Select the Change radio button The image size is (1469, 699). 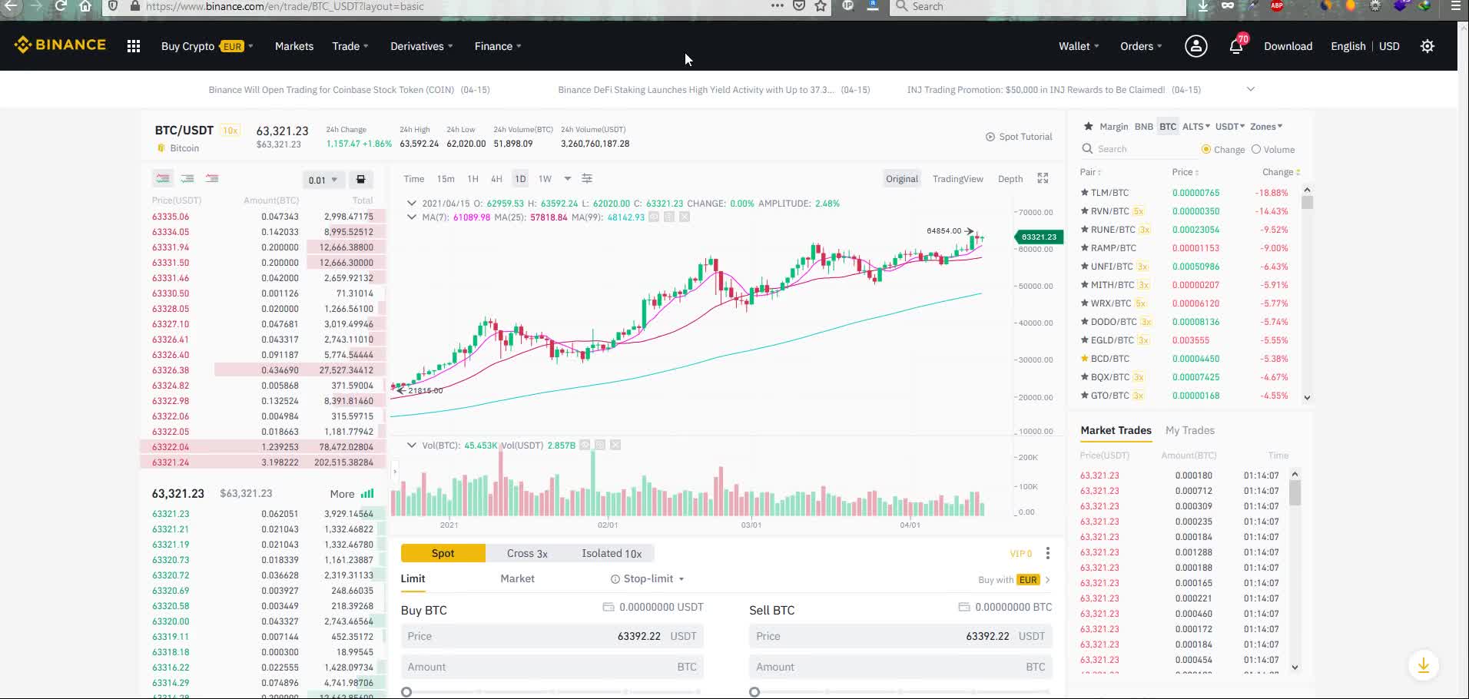(1206, 149)
